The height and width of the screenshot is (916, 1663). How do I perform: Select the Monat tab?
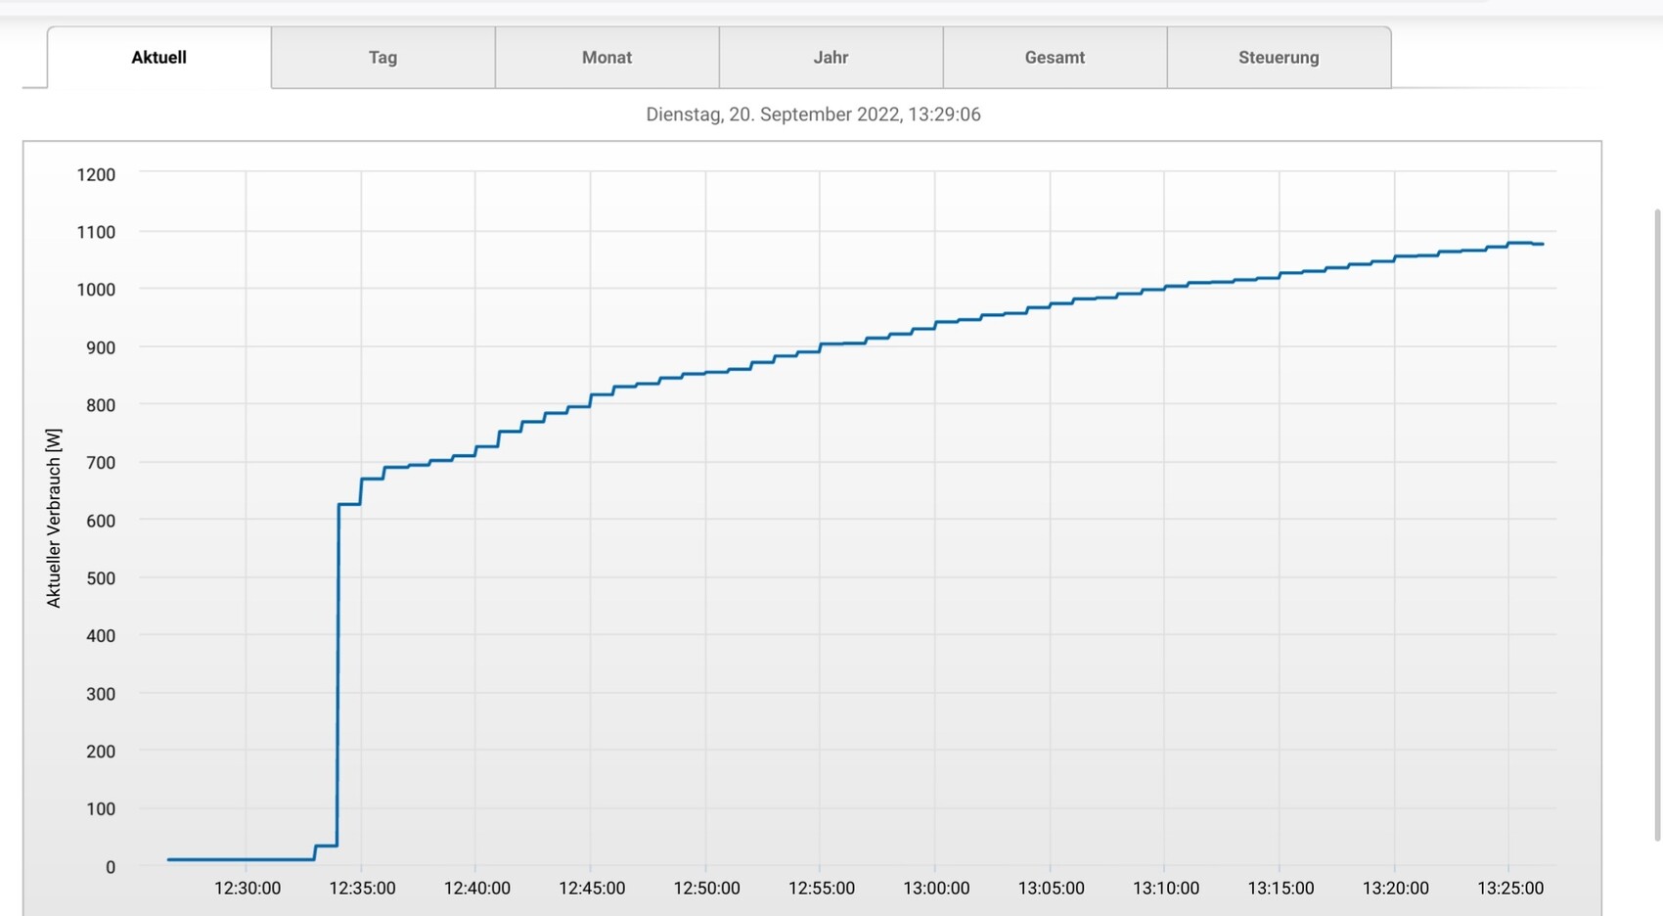(x=607, y=58)
